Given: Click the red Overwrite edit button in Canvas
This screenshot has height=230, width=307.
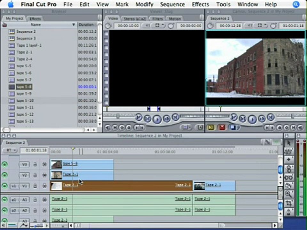Looking at the screenshot, I should pos(222,127).
